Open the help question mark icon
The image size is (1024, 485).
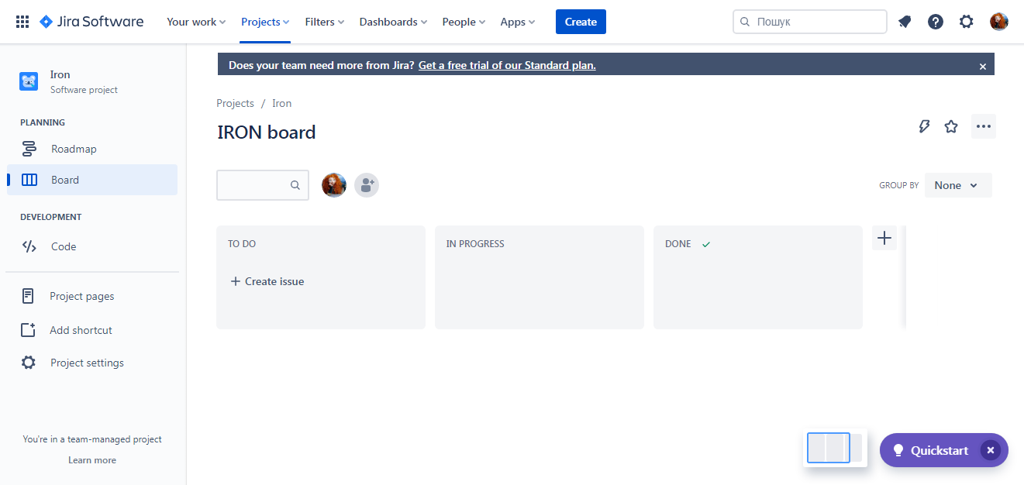pyautogui.click(x=936, y=22)
